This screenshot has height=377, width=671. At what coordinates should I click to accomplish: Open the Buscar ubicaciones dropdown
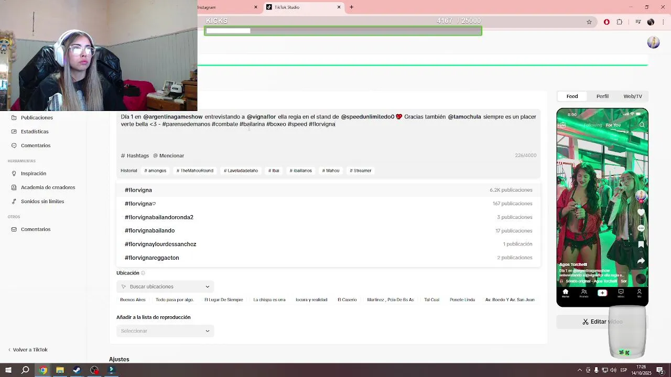[x=165, y=286]
